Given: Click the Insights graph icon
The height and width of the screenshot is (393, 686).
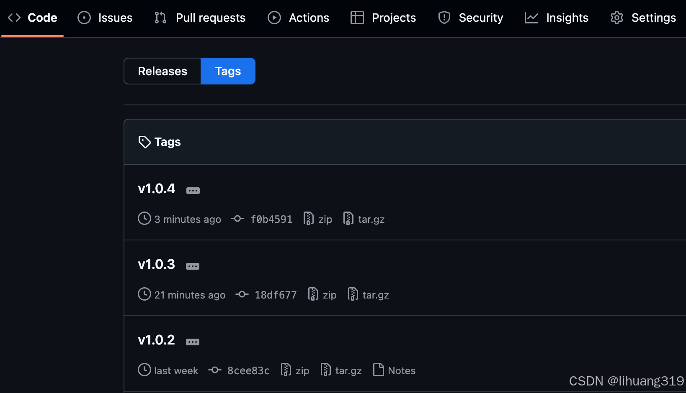Looking at the screenshot, I should pos(531,18).
